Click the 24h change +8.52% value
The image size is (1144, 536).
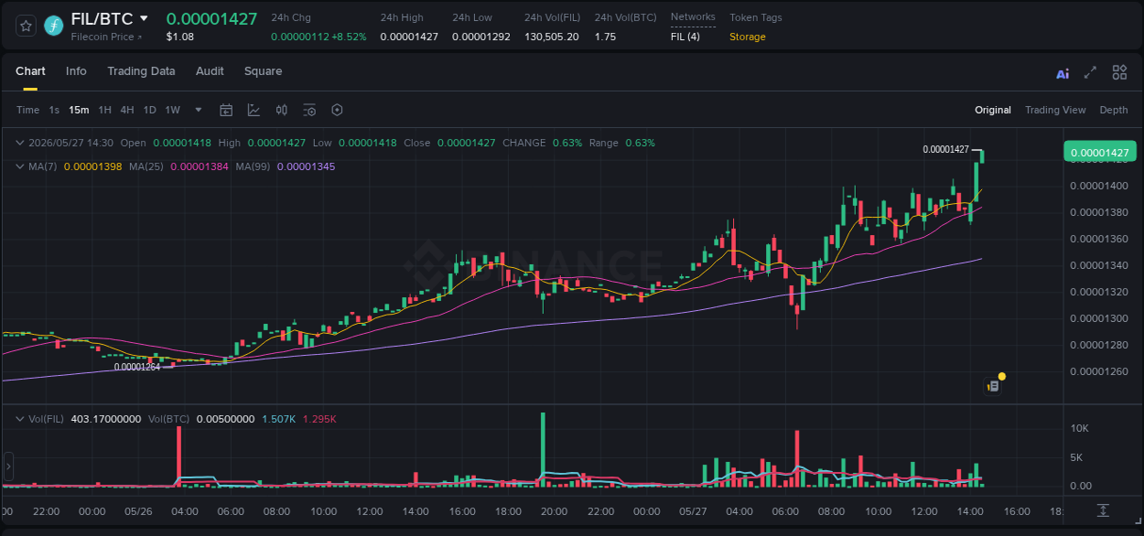[348, 37]
